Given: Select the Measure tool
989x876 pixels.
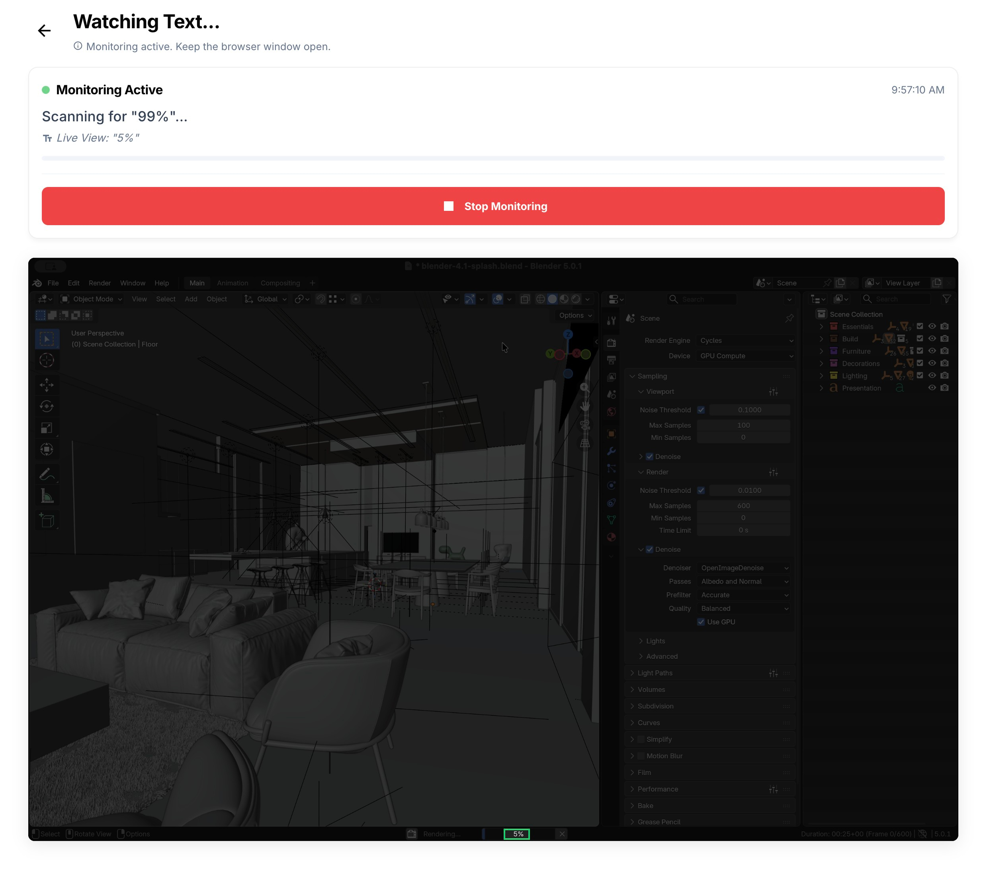Looking at the screenshot, I should [47, 496].
